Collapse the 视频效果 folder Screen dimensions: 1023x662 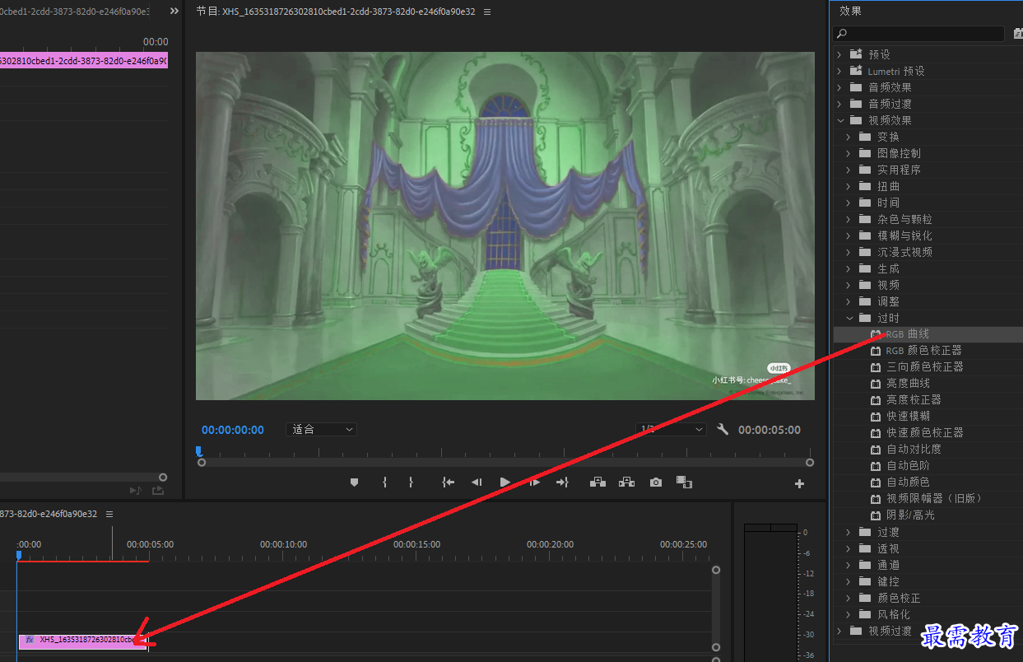840,120
